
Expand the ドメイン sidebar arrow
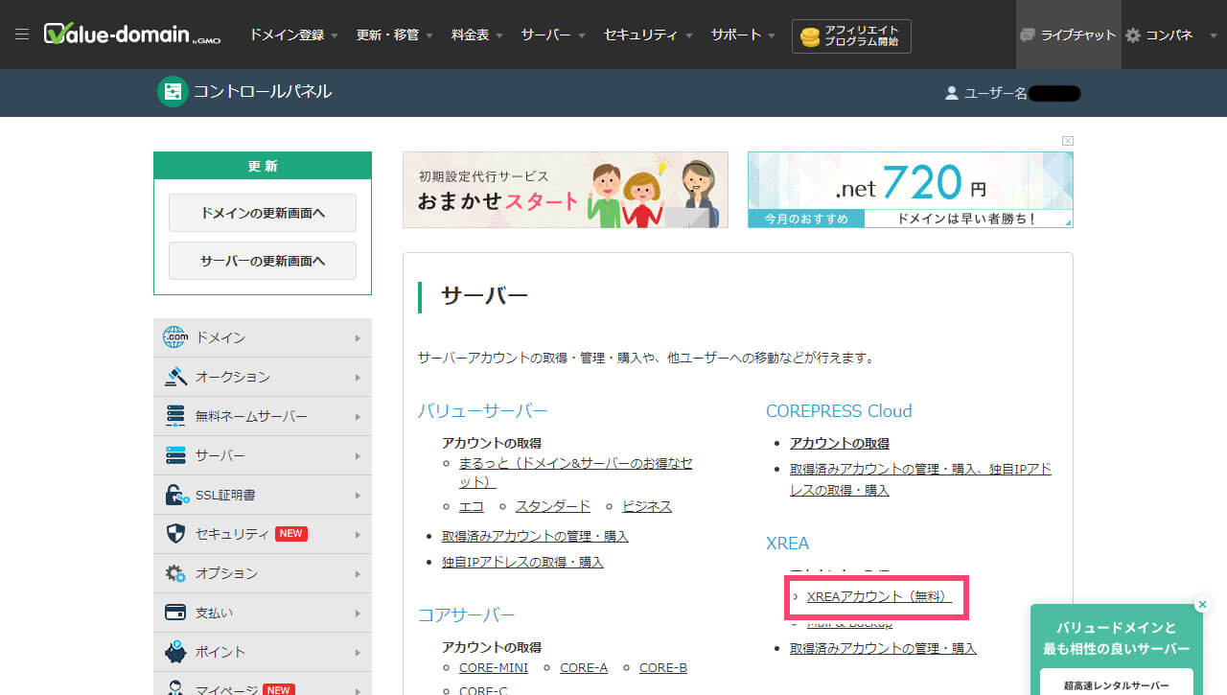pos(358,338)
